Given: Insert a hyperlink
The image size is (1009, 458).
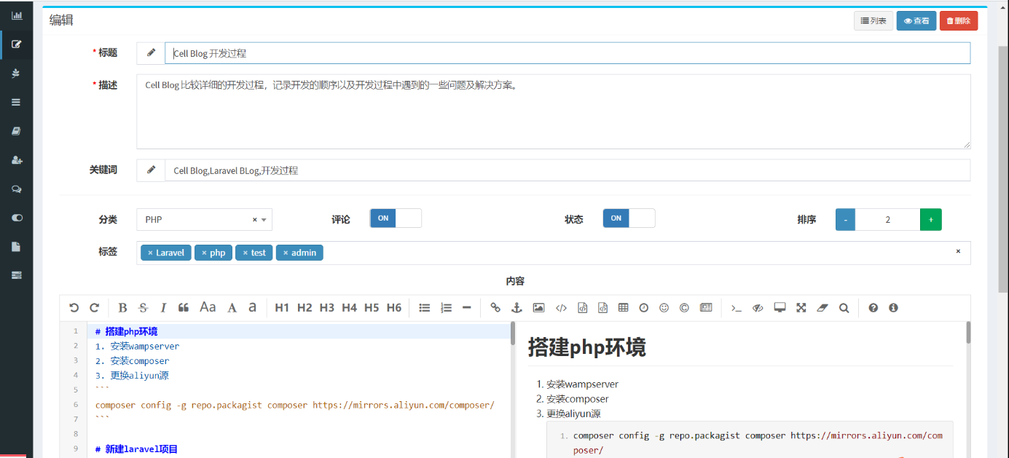Looking at the screenshot, I should coord(495,308).
